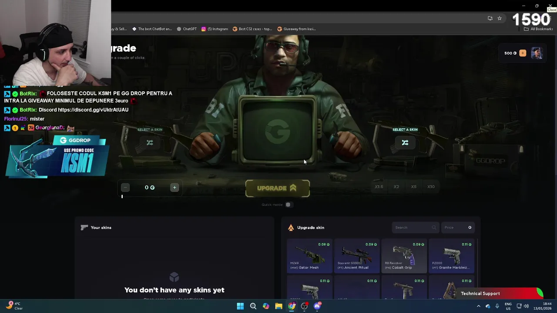This screenshot has height=313, width=557.
Task: Click the 500 G balance text
Action: [510, 53]
